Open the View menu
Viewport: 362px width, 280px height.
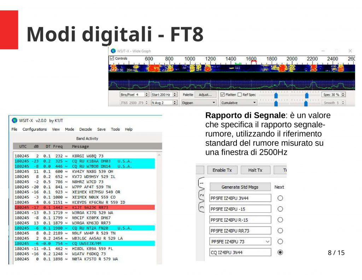coord(56,129)
